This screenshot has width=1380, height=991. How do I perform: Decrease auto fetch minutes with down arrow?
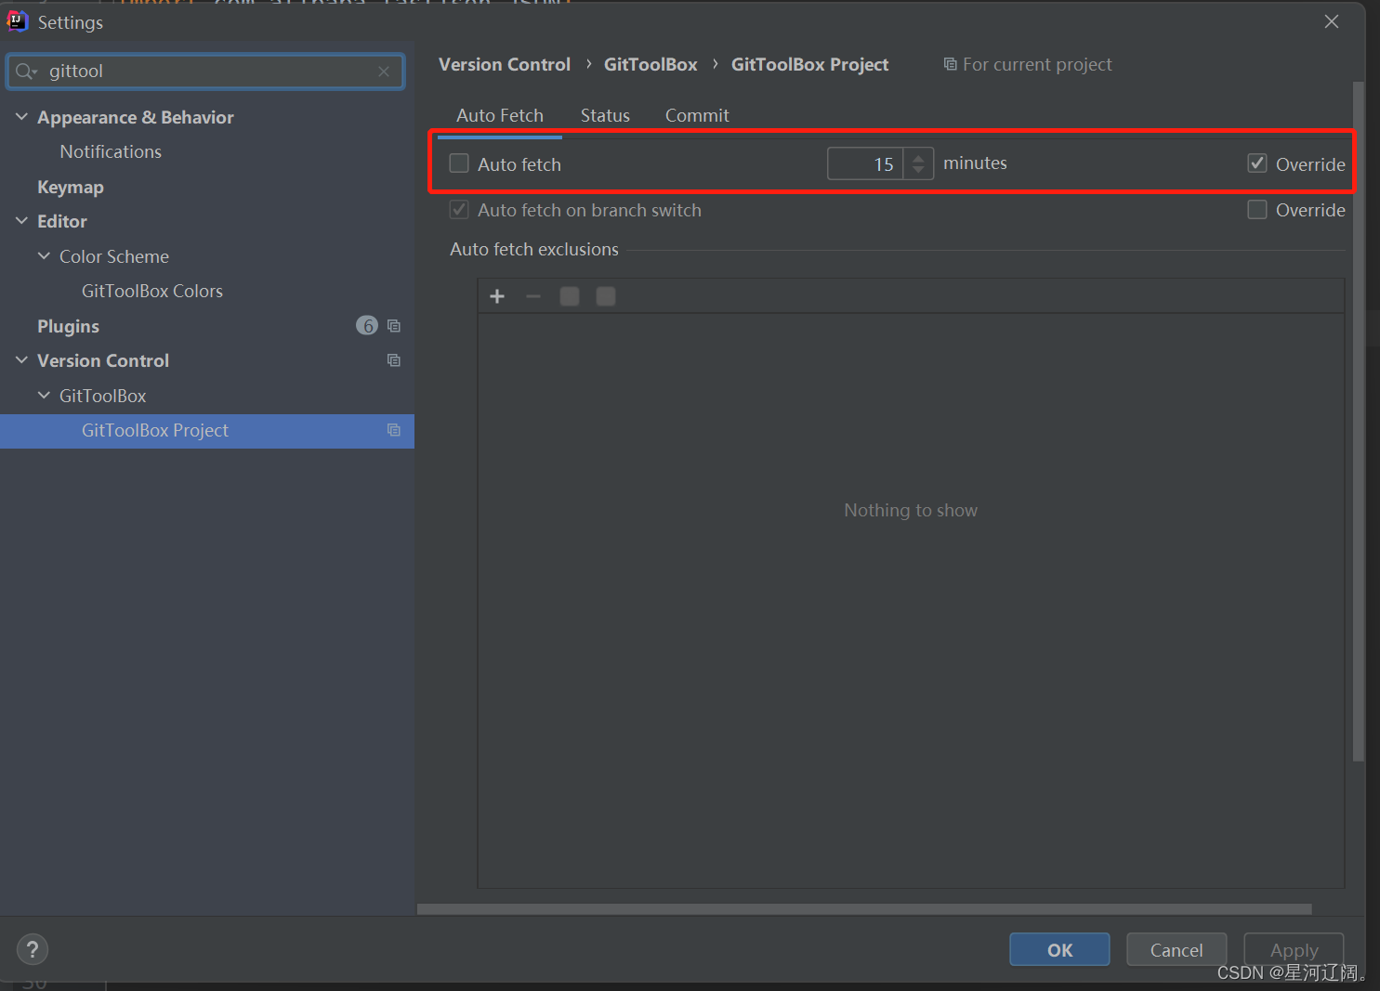pyautogui.click(x=918, y=170)
